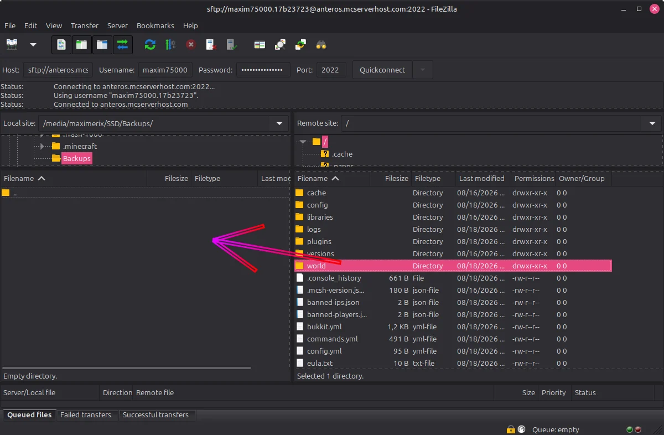Select .cache in remote tree
664x435 pixels.
click(x=342, y=154)
